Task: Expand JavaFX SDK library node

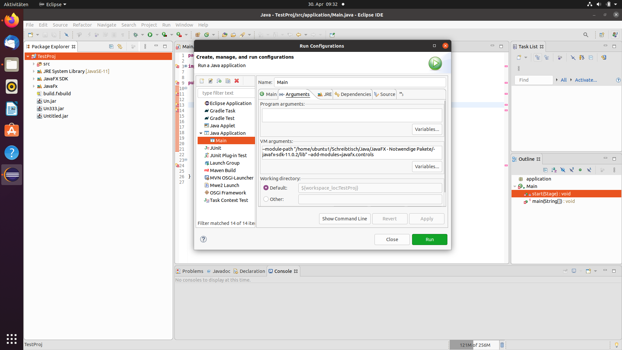Action: (34, 79)
